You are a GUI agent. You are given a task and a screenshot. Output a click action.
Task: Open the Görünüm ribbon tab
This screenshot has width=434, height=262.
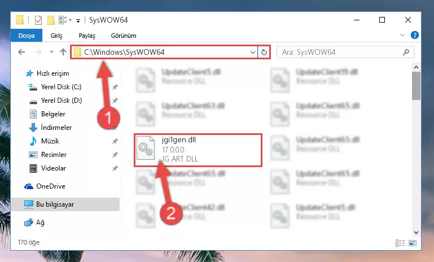(x=124, y=36)
